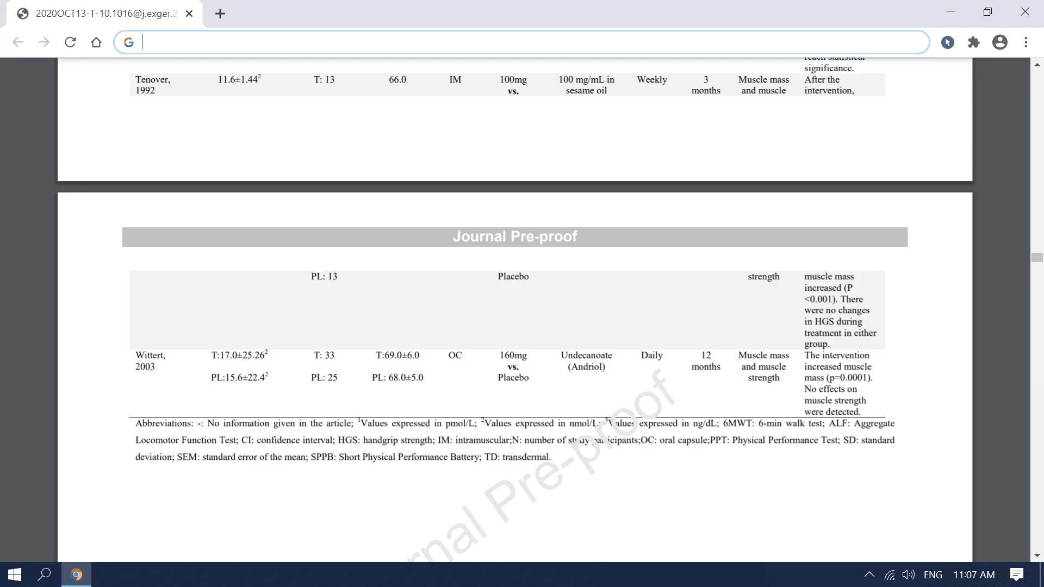Minimize the browser window
Screen dimensions: 1044x587
(950, 12)
